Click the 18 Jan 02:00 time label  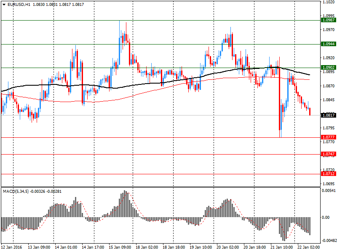(x=147, y=247)
